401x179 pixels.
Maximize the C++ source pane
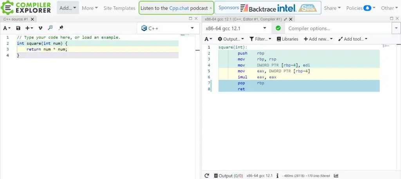(x=190, y=18)
